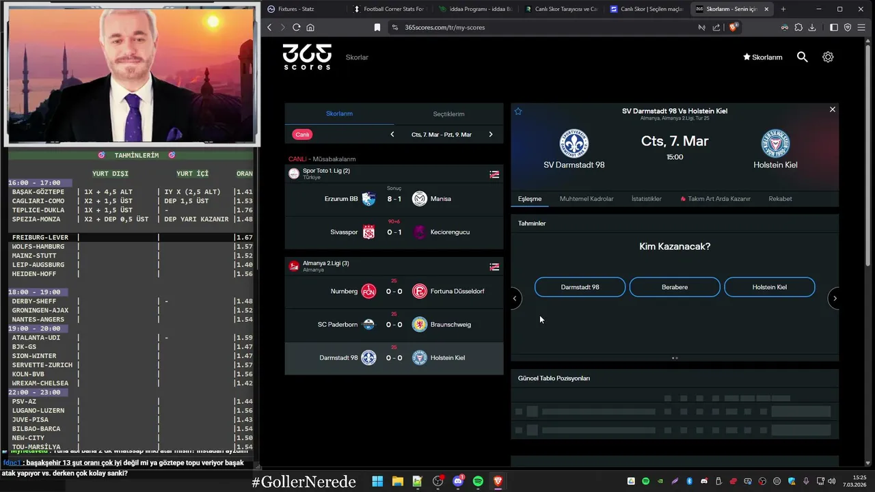Click the browser back arrow
The height and width of the screenshot is (492, 875).
point(269,27)
